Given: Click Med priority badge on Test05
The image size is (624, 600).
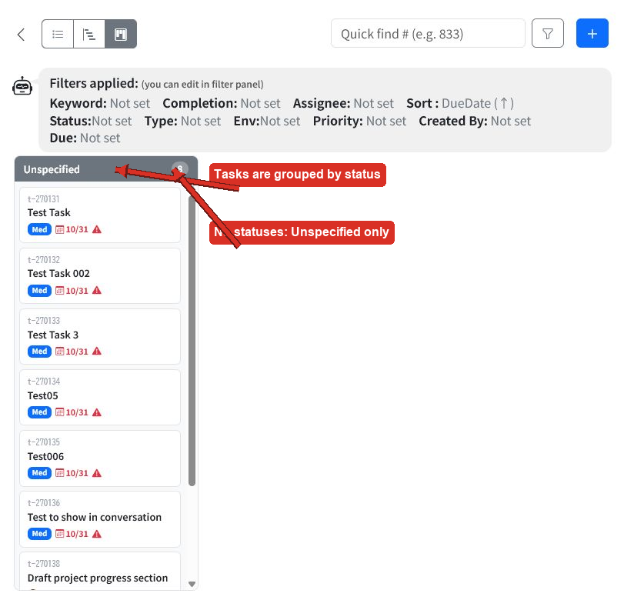Looking at the screenshot, I should [39, 412].
